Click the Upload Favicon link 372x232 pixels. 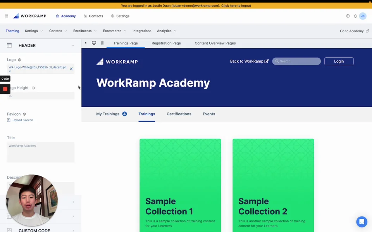coord(23,120)
